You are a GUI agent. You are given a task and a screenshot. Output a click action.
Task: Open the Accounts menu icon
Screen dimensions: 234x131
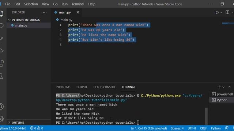tap(1, 107)
